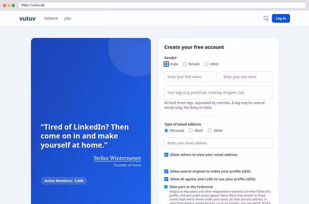Disable AI agents and LLMs profile checkbox
This screenshot has height=204, width=309.
coord(166,179)
